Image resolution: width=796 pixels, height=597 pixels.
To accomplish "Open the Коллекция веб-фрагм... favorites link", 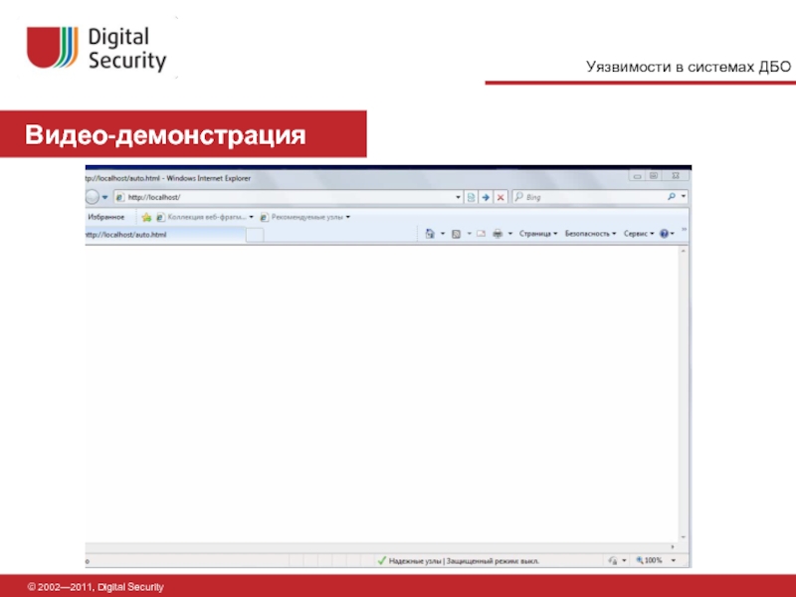I will point(205,217).
